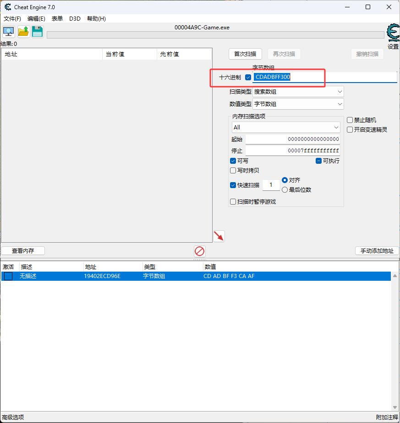
Task: Open the 编辑(E) menu
Action: coord(36,19)
